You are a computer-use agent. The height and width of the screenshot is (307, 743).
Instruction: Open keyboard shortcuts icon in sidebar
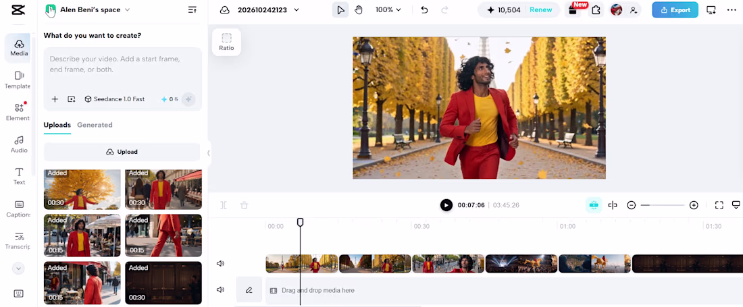(x=19, y=294)
